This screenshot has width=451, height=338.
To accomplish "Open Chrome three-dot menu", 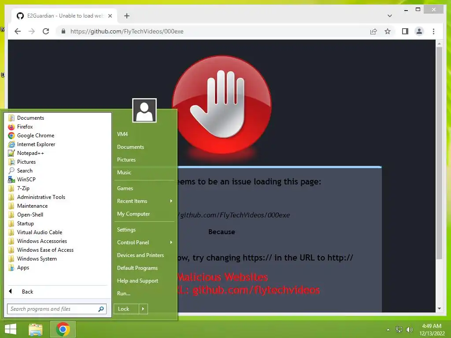I will (433, 31).
